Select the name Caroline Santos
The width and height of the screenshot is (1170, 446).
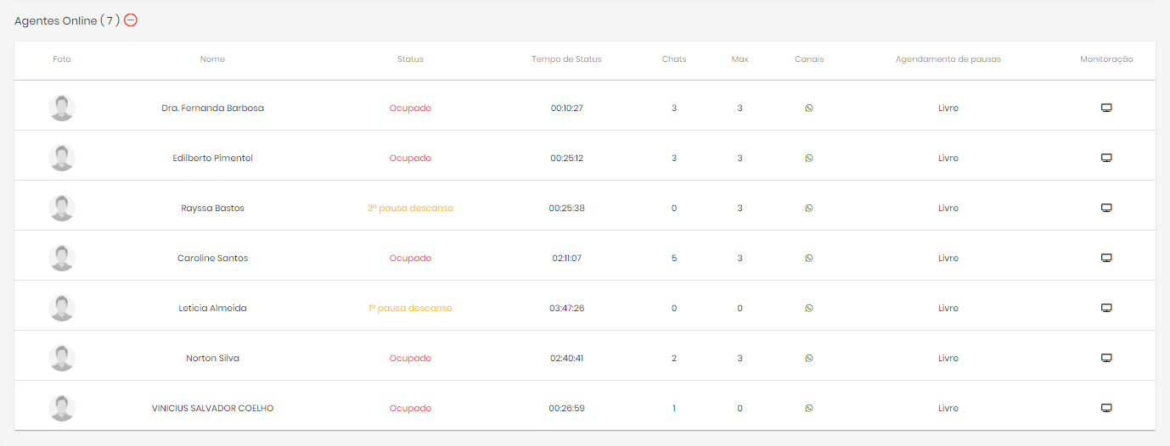pyautogui.click(x=212, y=258)
